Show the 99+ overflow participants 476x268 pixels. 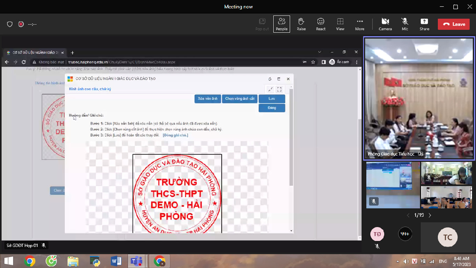pos(405,234)
